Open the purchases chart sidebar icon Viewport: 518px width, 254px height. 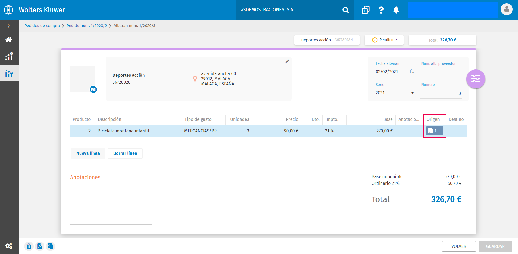pos(9,73)
